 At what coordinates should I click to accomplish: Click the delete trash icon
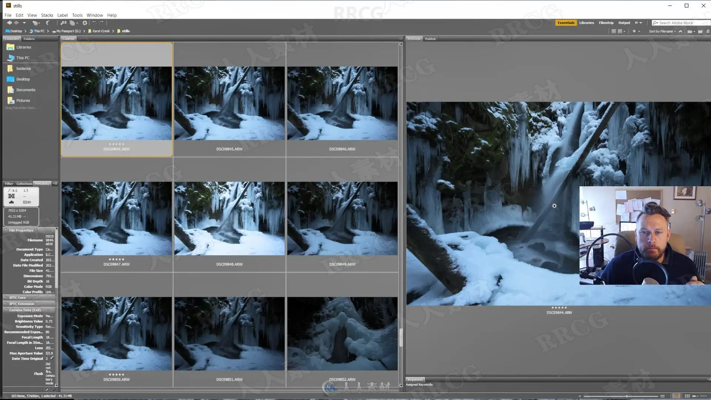(708, 31)
